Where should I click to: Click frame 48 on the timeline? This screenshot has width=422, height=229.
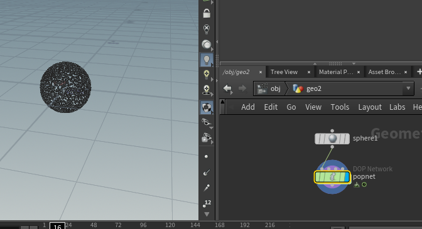coord(94,225)
